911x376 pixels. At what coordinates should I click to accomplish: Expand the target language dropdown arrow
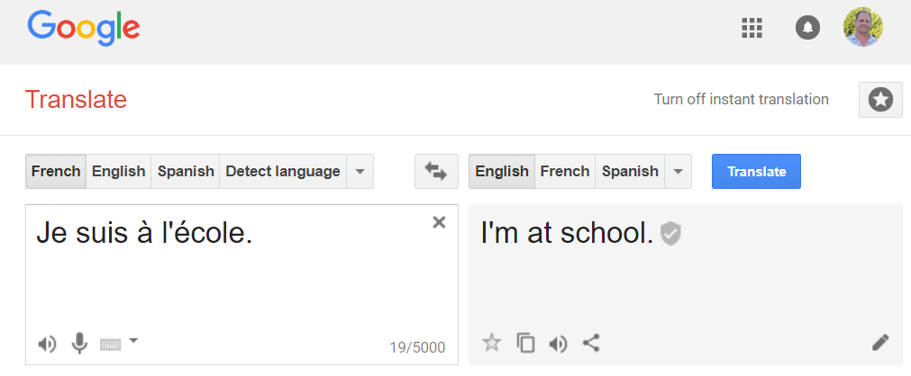(x=678, y=171)
